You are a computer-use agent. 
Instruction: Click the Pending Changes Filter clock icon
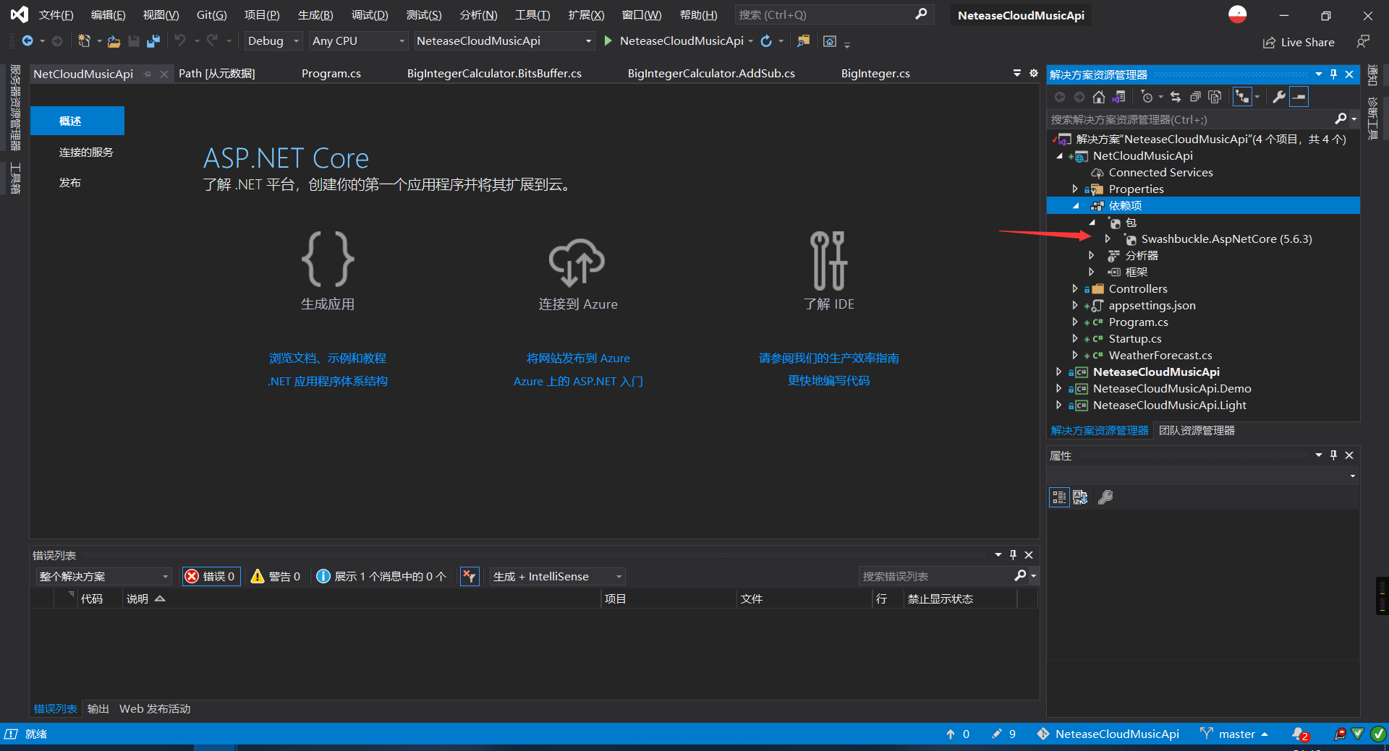click(x=1147, y=97)
